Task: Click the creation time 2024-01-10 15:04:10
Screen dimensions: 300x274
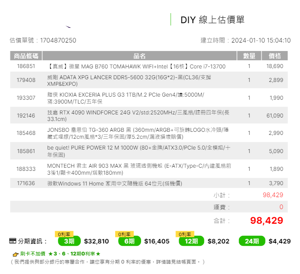Action: (x=261, y=40)
